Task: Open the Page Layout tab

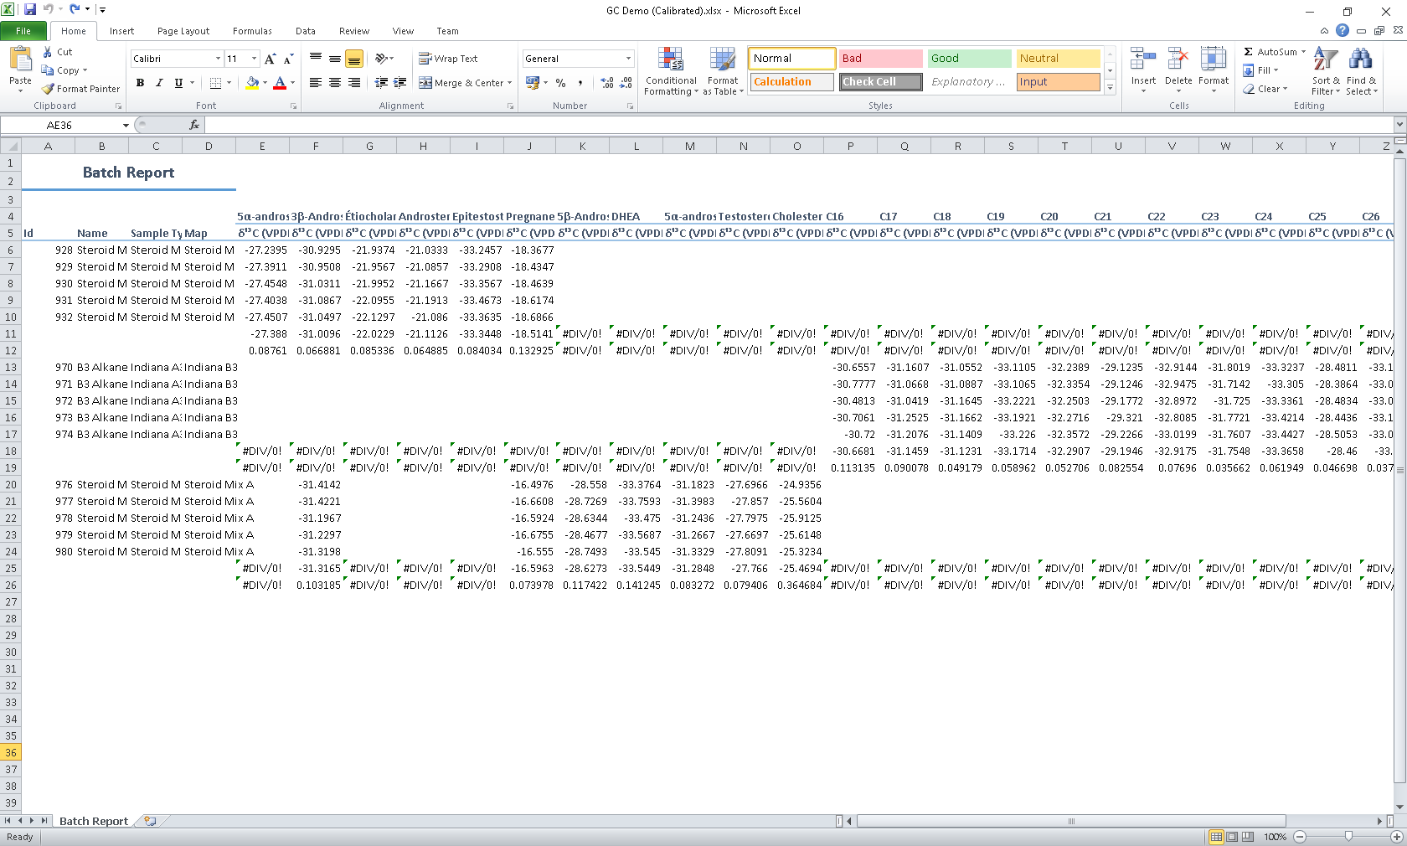Action: pos(183,31)
